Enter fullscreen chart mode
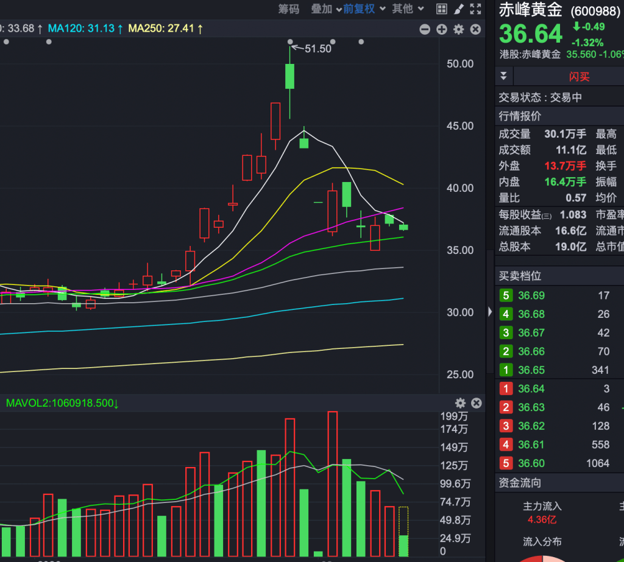The width and height of the screenshot is (624, 562). [x=475, y=9]
